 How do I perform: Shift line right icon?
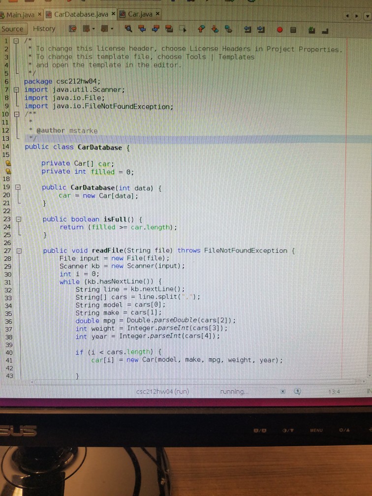click(261, 30)
